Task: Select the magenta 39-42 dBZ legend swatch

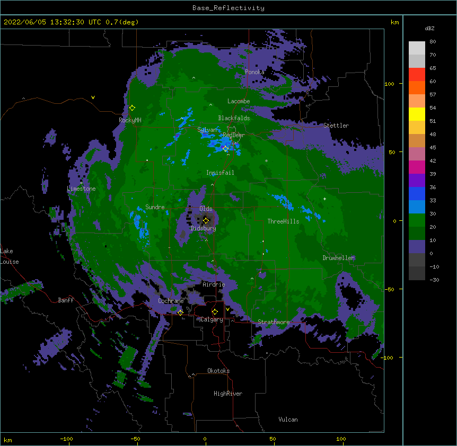Action: (417, 167)
